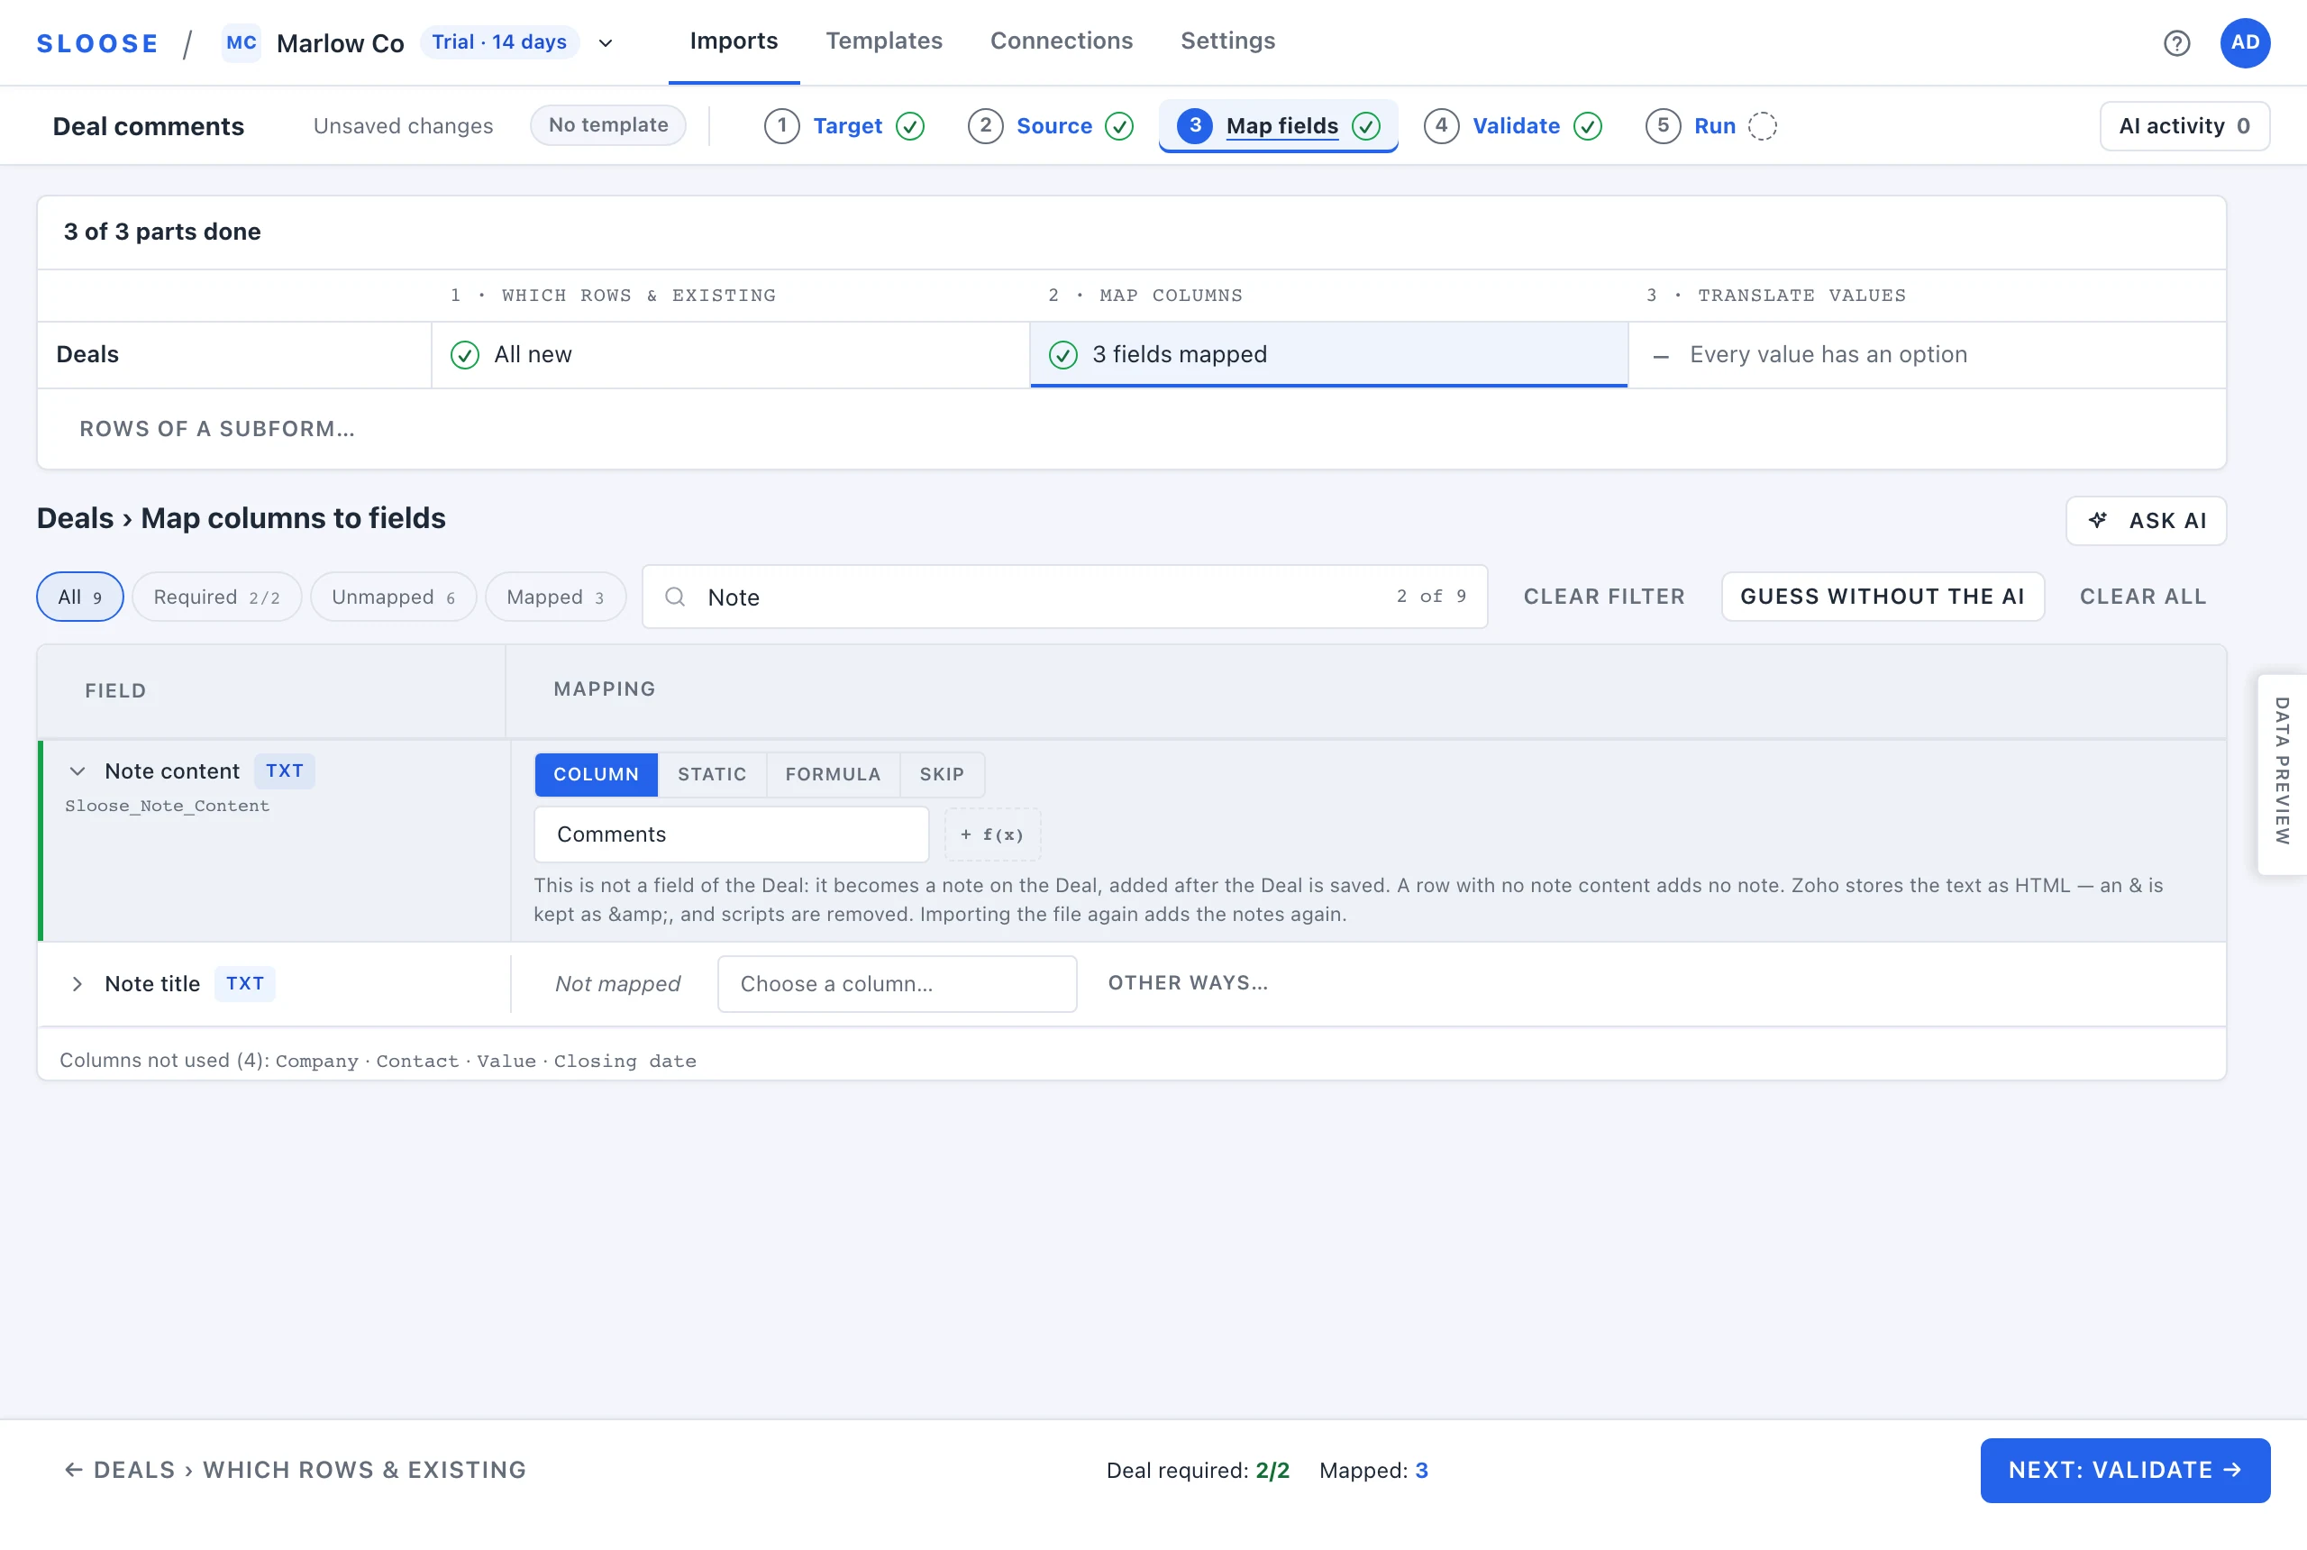Open the All new rows cell
Screen dimensions: 2307x1550
pyautogui.click(x=731, y=354)
